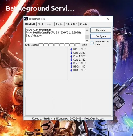Viewport: 133px width, 136px height.
Task: Click the HD0 temperature arrow icon
Action: click(x=71, y=67)
